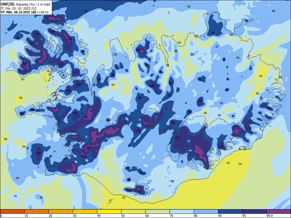The image size is (291, 218).
Task: Click the initial time 'IT: Fös. 03. 10. 2025 21Z'
Action: (x=19, y=8)
